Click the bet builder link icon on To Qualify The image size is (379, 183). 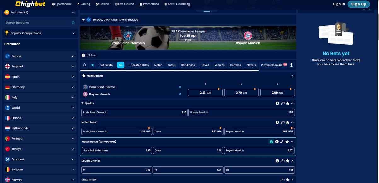click(x=282, y=103)
